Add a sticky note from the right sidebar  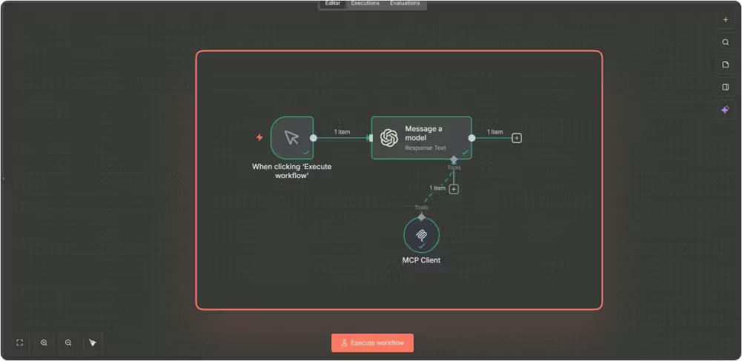coord(725,64)
